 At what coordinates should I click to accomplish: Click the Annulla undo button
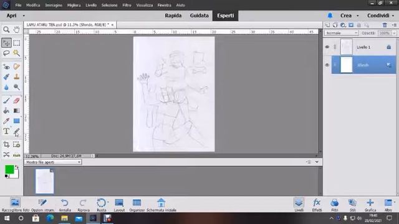click(65, 205)
